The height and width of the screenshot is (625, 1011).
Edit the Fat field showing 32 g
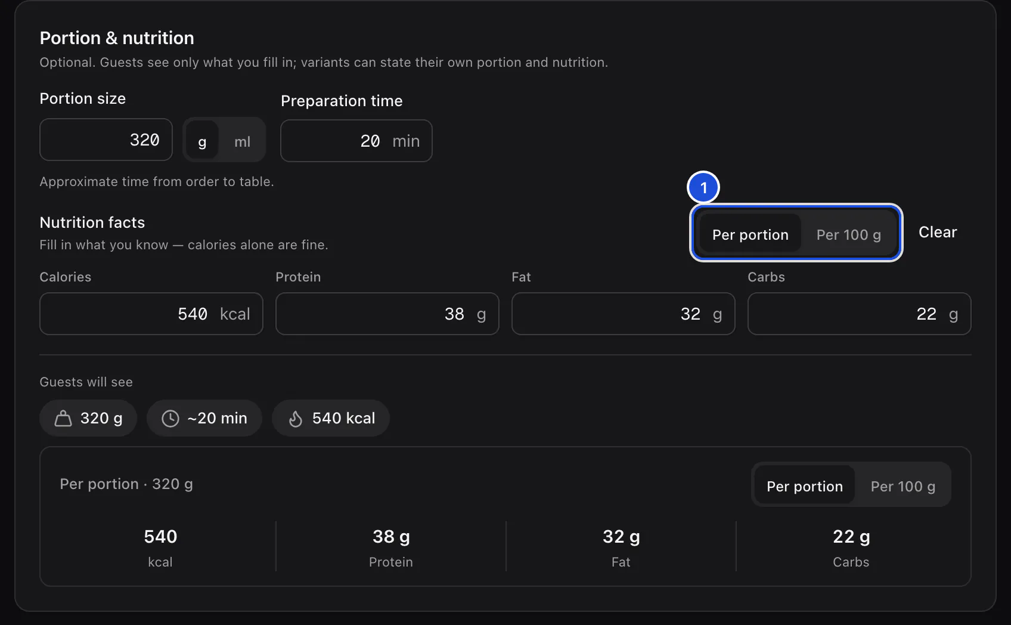(624, 314)
